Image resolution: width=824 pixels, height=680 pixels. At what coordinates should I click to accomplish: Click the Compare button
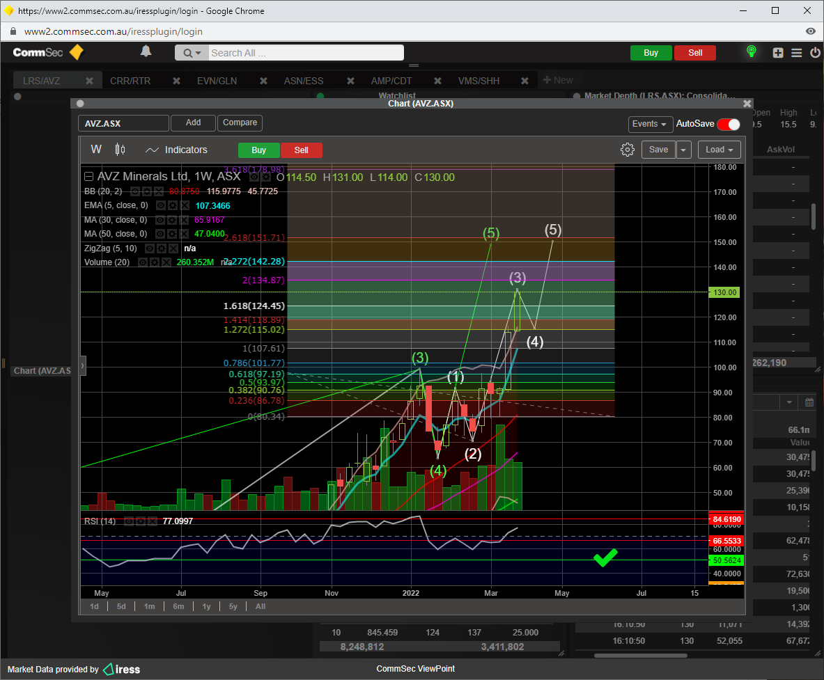(240, 122)
